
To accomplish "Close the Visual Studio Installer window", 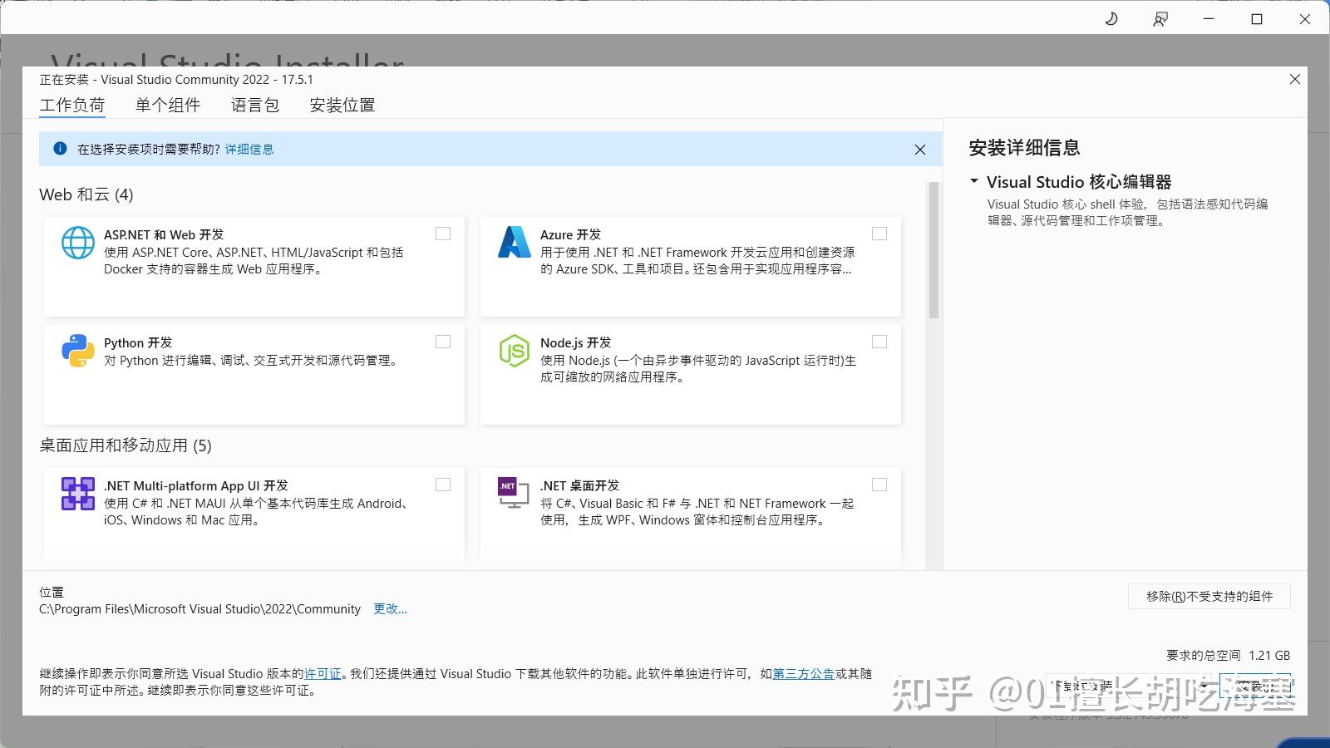I will 1305,18.
